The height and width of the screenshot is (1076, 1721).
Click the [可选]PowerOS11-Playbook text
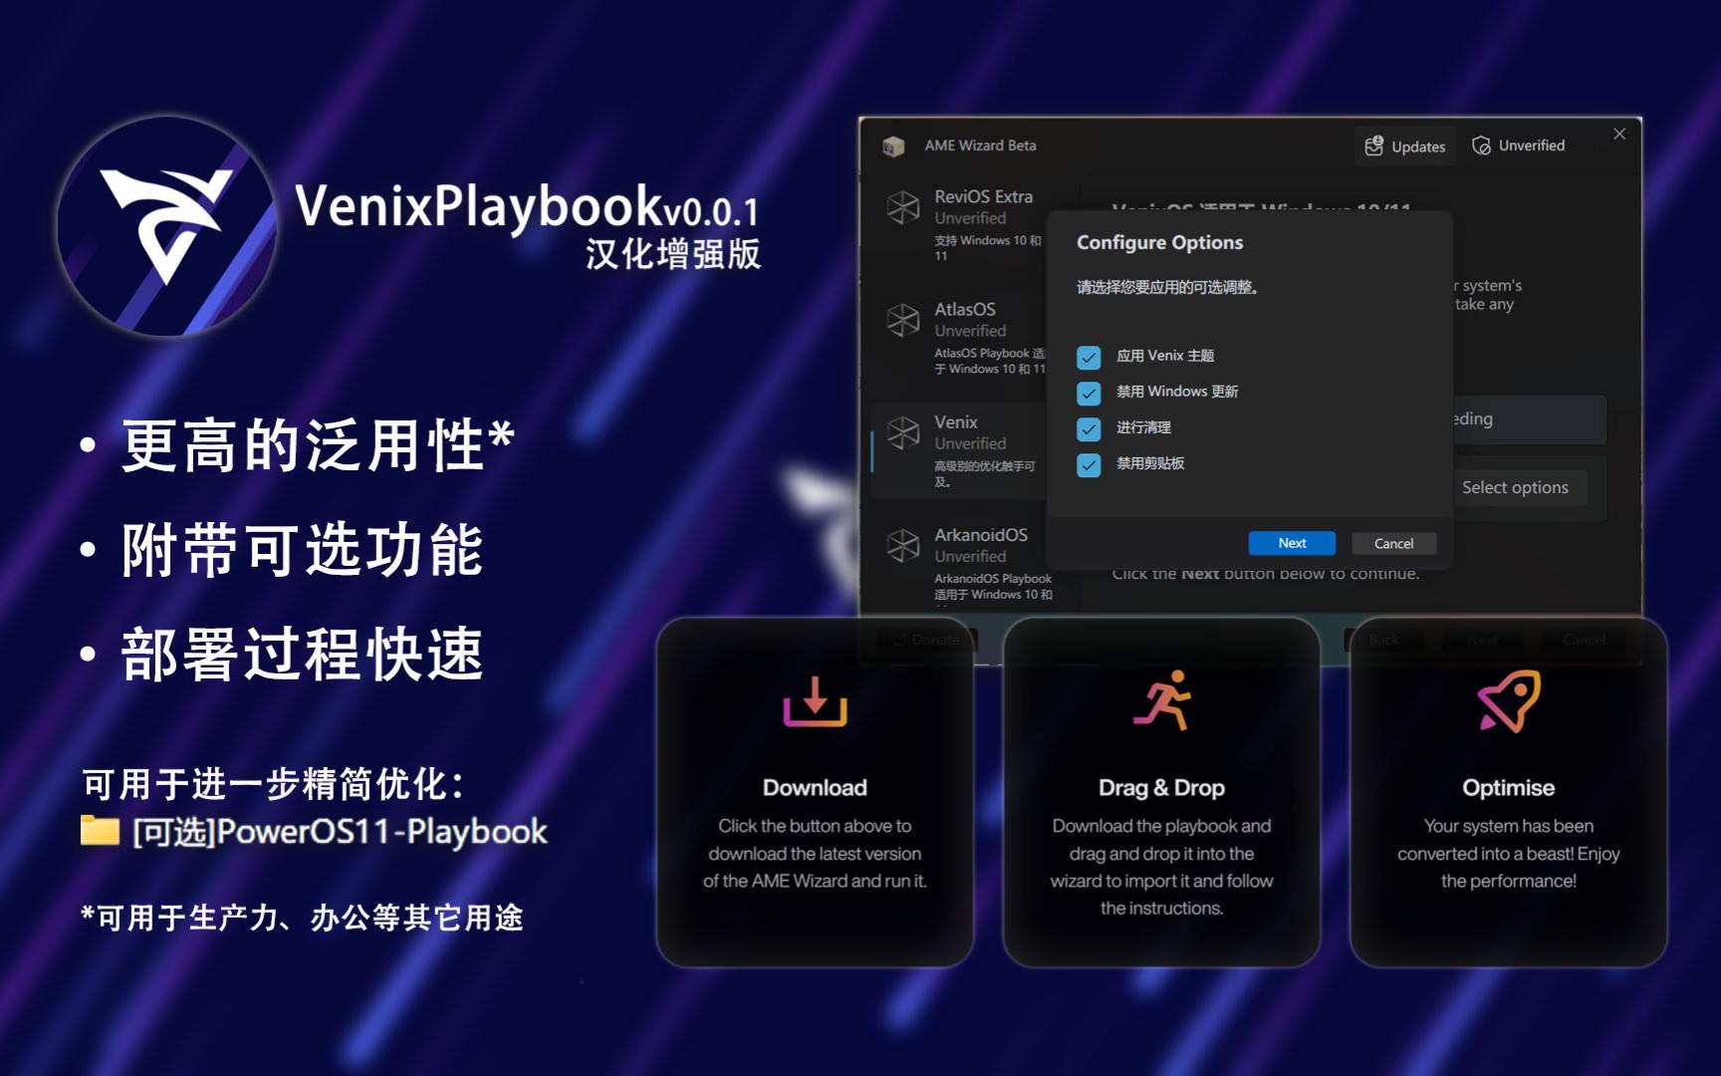340,832
